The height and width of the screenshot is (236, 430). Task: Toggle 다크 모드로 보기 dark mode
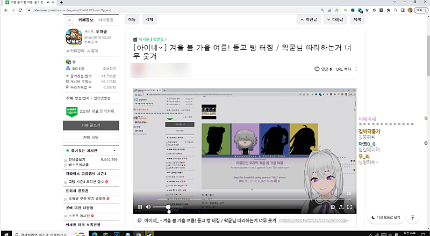[x=385, y=217]
